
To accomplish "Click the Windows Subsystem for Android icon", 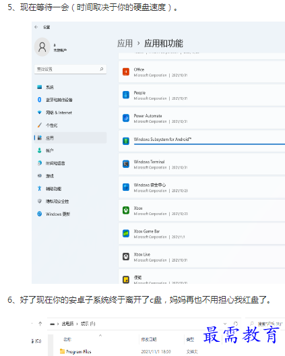I will 126,141.
